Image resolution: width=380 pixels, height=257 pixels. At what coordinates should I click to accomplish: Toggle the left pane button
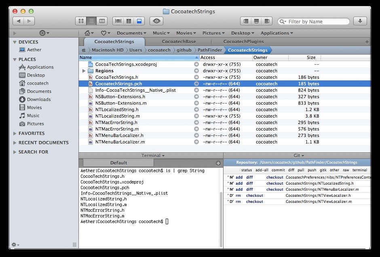click(246, 21)
